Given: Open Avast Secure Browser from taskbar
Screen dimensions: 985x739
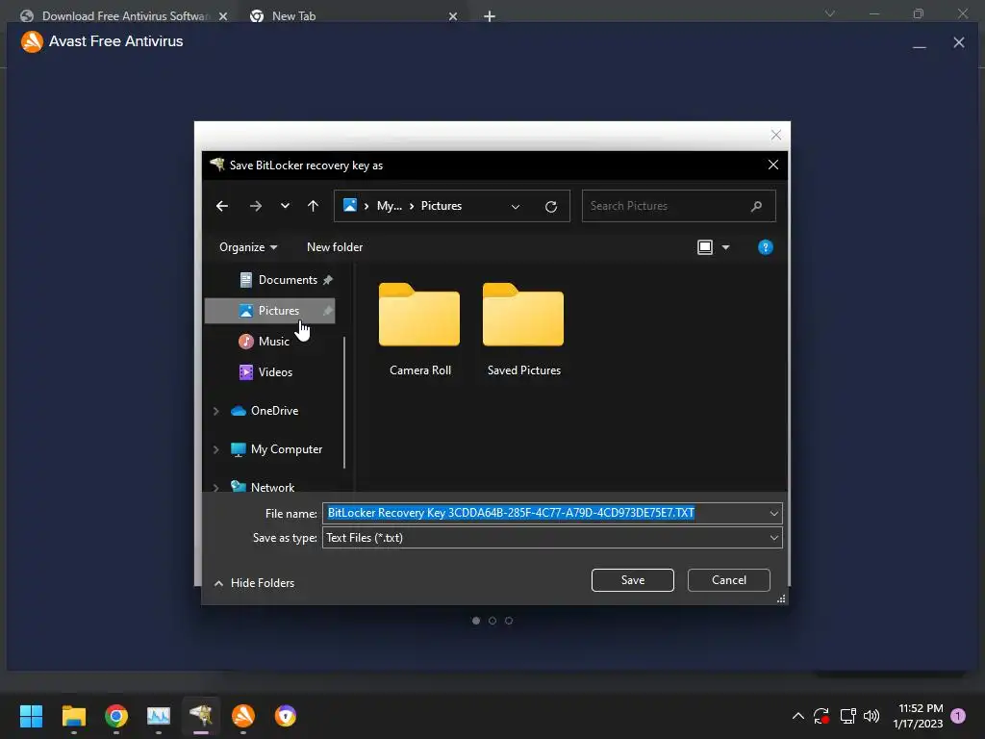Looking at the screenshot, I should 285,716.
